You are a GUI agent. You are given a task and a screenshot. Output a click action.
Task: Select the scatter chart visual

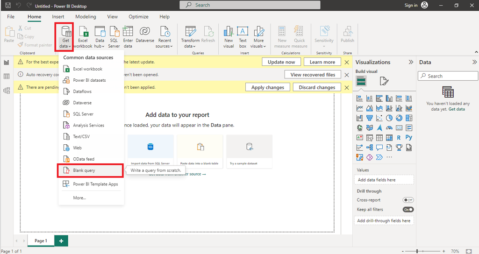click(379, 118)
